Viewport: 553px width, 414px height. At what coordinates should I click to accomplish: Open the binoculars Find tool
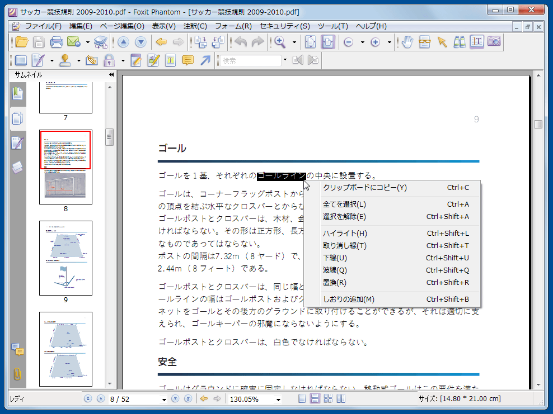tap(460, 42)
